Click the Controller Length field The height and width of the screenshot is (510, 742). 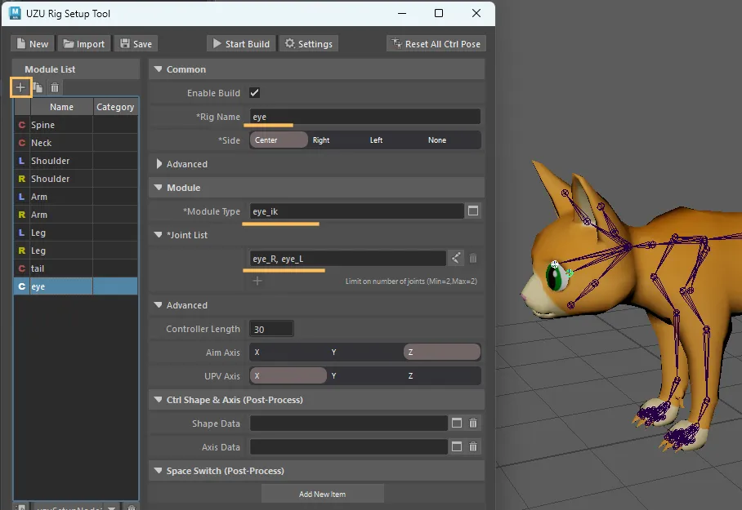[x=271, y=329]
